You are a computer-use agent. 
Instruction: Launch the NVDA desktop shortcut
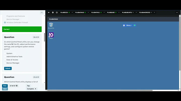[x=51, y=36]
